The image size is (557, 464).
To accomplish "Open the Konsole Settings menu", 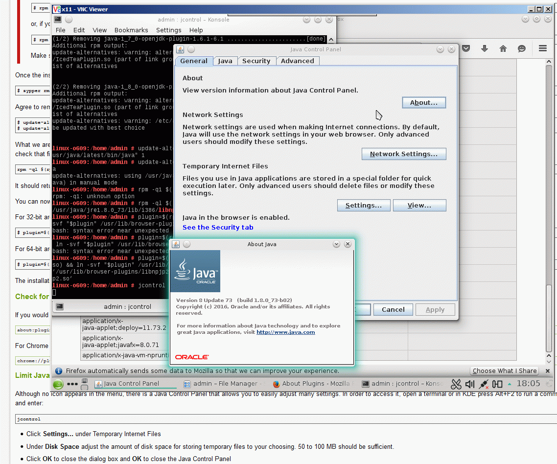I will (169, 30).
